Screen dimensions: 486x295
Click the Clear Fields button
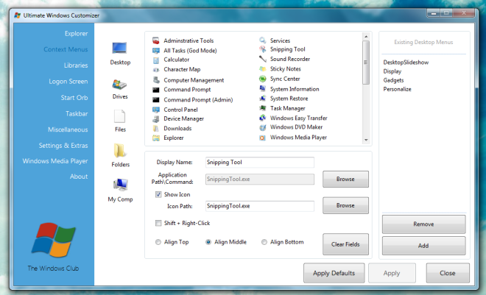point(345,244)
